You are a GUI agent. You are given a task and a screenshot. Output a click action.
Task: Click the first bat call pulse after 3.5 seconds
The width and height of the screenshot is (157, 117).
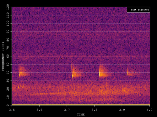coord(19,72)
